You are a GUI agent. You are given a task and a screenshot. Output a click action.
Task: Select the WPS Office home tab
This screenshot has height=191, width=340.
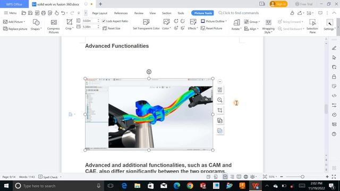(x=14, y=4)
